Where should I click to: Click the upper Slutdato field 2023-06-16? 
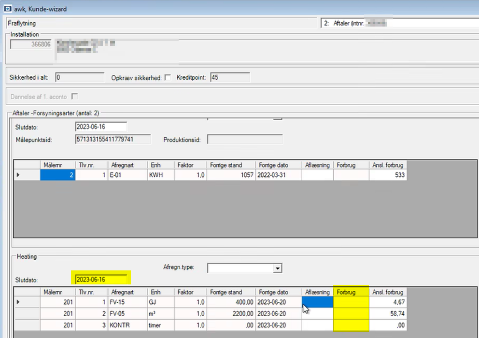pos(101,127)
